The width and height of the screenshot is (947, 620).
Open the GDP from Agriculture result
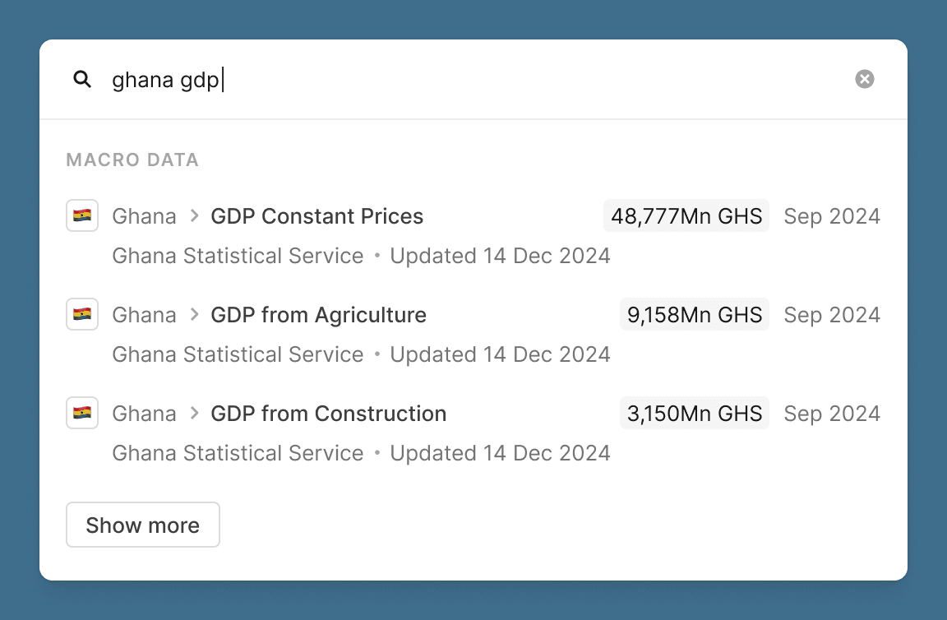(x=473, y=333)
